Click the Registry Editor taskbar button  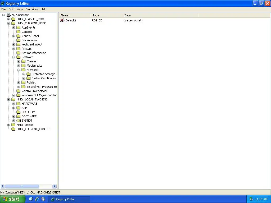(69, 199)
